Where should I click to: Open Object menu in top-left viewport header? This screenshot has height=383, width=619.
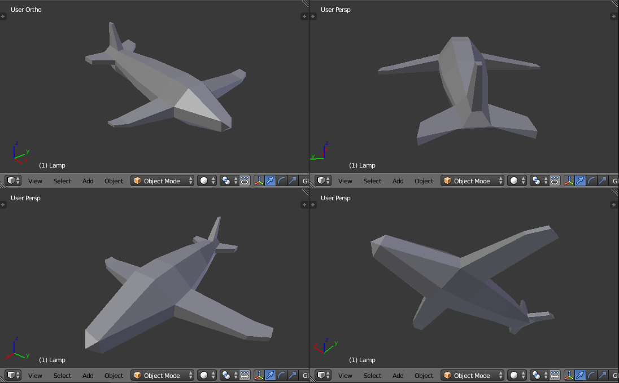(114, 181)
